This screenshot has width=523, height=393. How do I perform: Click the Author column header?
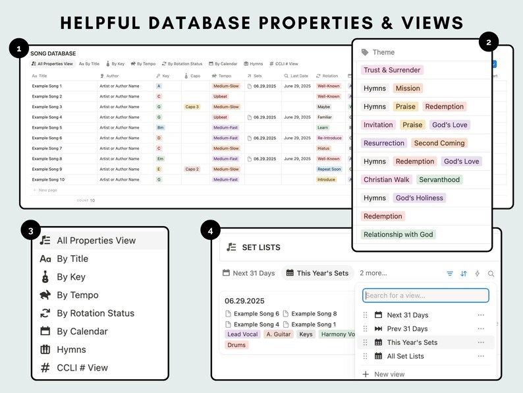coord(109,76)
